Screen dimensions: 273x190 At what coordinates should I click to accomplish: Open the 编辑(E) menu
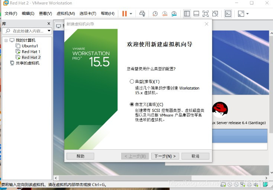click(28, 13)
